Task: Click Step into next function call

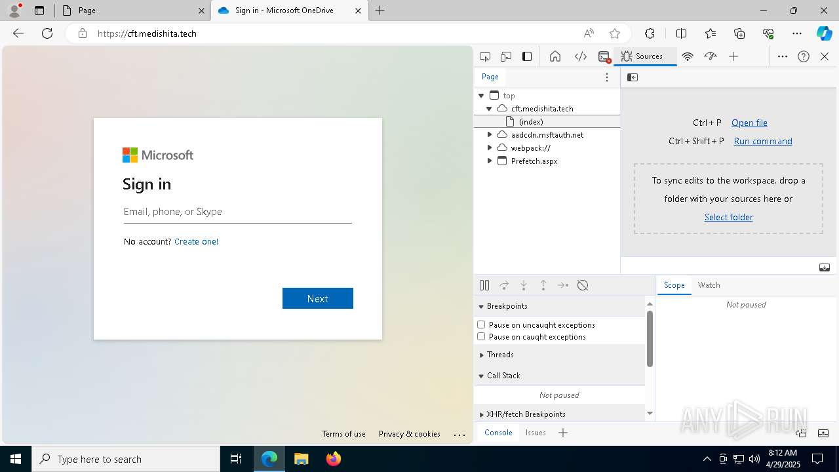Action: click(x=524, y=285)
